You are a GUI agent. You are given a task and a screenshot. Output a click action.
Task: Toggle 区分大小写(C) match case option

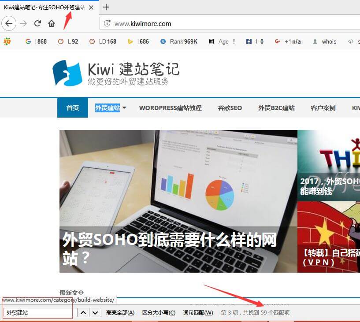tap(159, 312)
